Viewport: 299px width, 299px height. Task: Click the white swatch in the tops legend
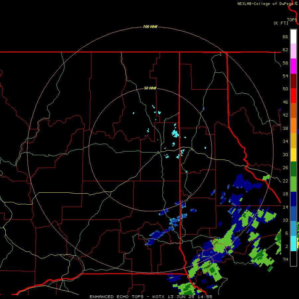(293, 37)
